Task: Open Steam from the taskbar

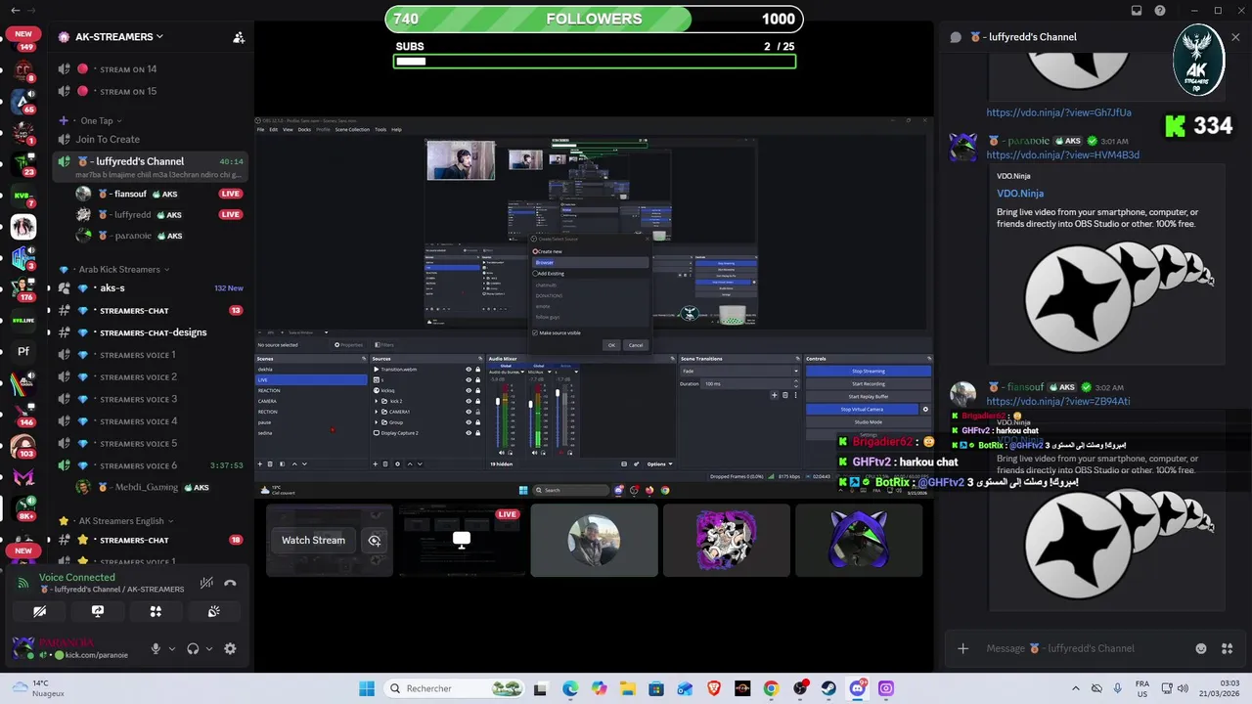Action: click(828, 688)
